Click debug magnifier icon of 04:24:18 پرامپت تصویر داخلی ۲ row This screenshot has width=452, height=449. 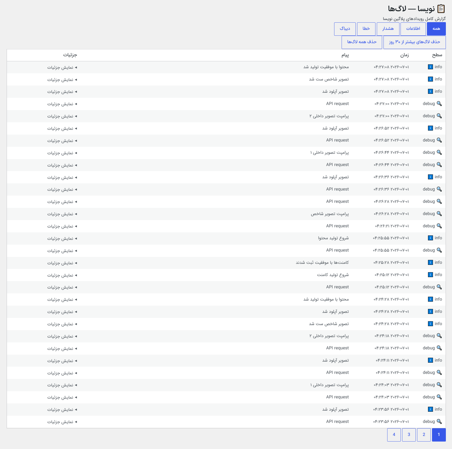coord(439,336)
